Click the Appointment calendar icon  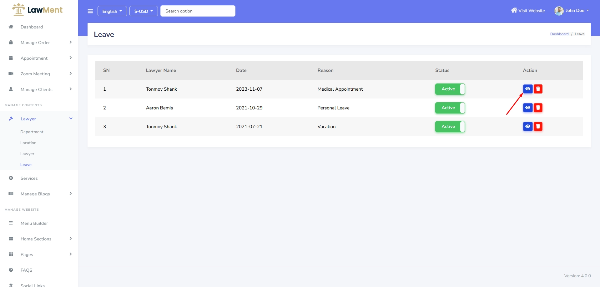click(11, 58)
